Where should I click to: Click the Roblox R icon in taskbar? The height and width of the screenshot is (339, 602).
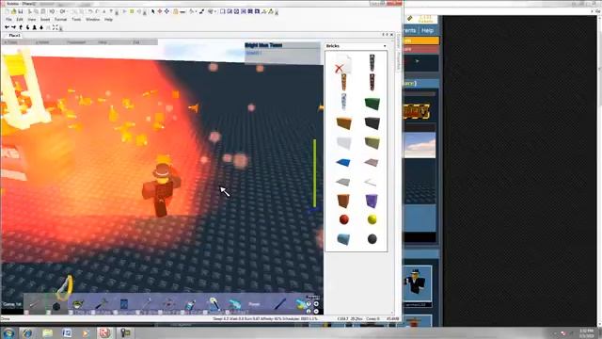click(x=104, y=332)
